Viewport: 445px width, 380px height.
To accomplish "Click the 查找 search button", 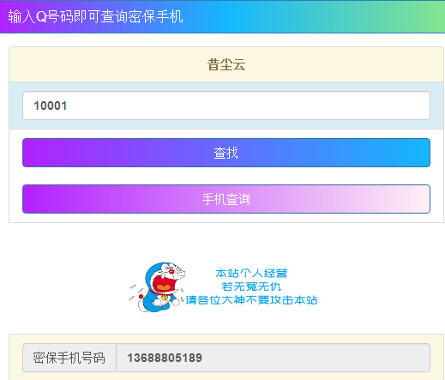I will point(226,153).
